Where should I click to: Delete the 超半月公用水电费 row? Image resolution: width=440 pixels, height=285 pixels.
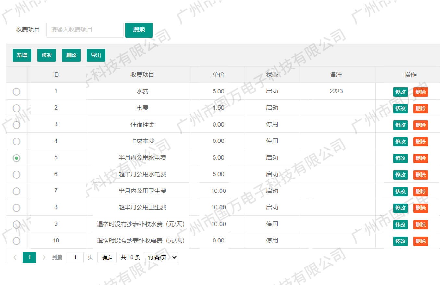421,175
